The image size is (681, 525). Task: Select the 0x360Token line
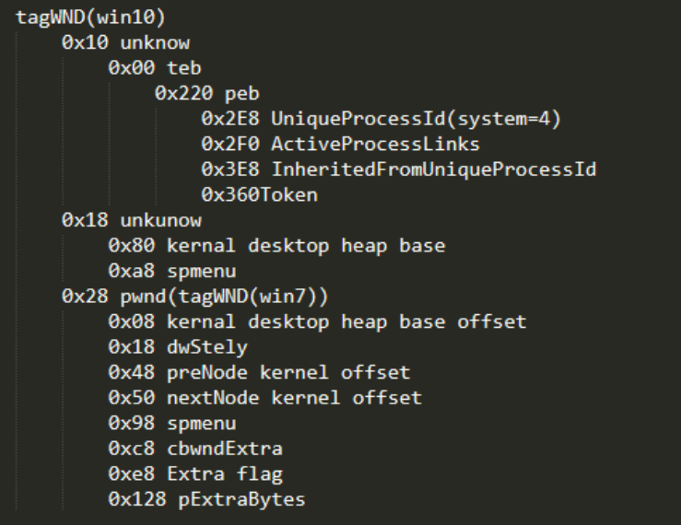tap(259, 195)
